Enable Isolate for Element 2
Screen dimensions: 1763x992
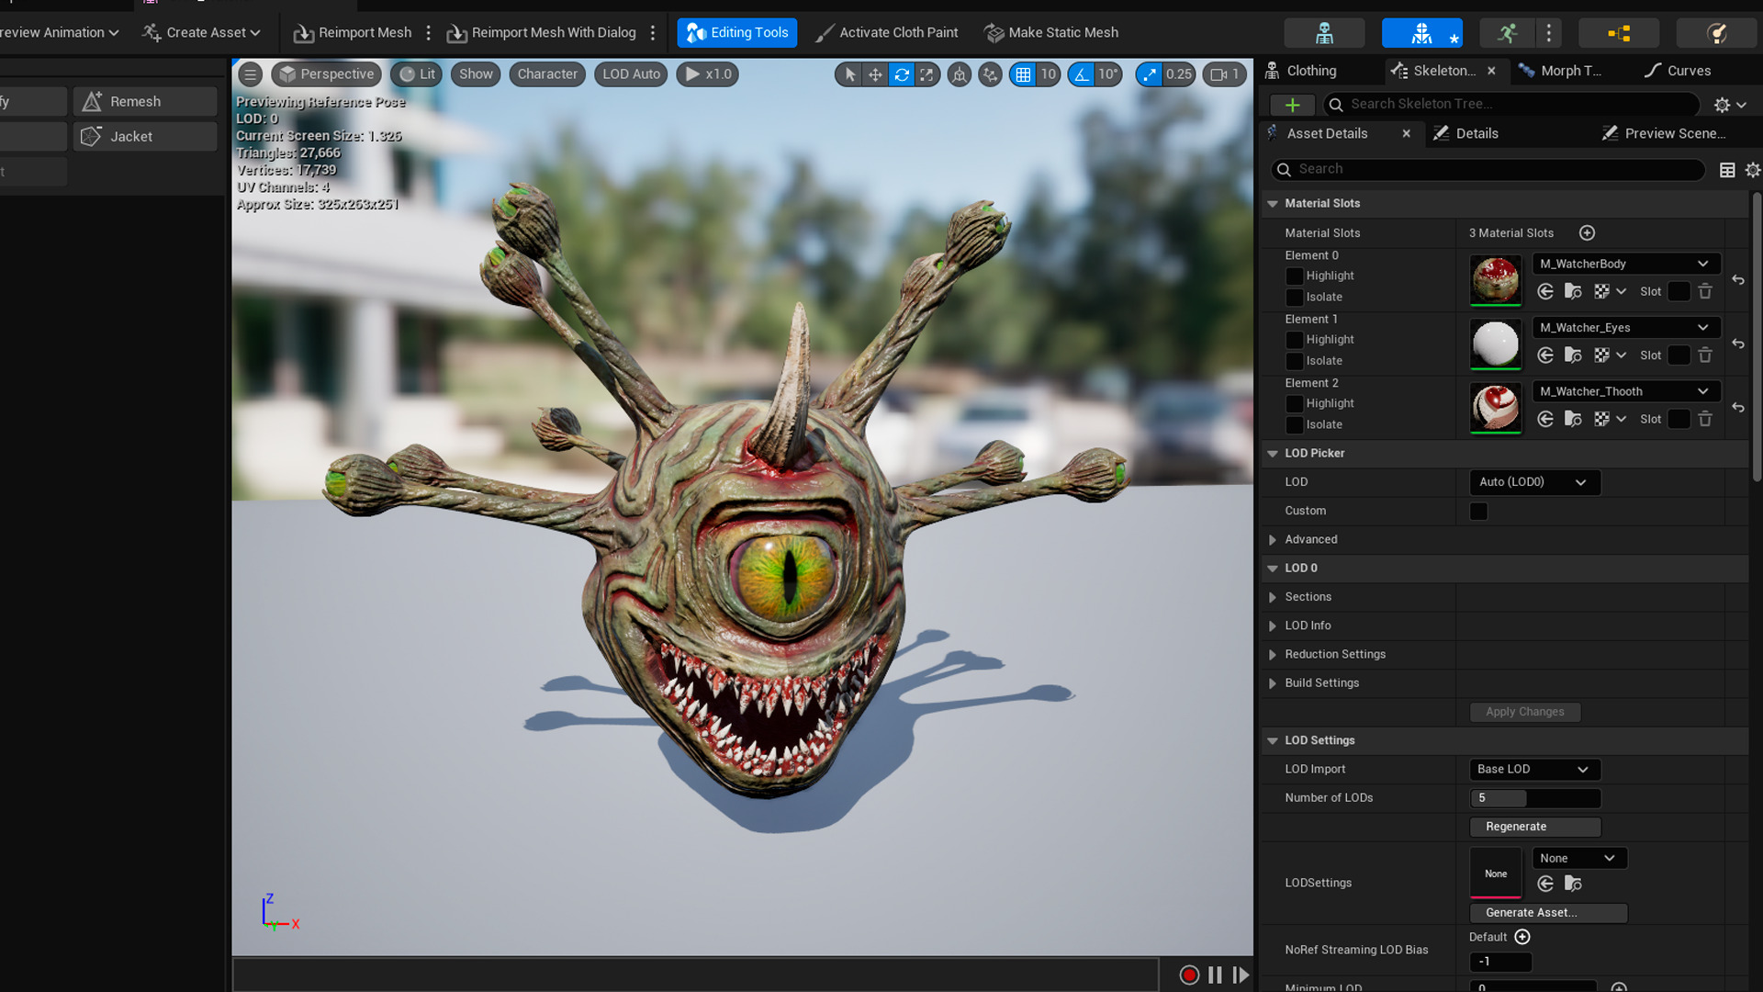click(1295, 425)
